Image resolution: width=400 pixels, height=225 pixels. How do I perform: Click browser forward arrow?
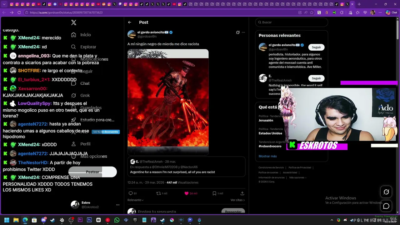[x=12, y=12]
